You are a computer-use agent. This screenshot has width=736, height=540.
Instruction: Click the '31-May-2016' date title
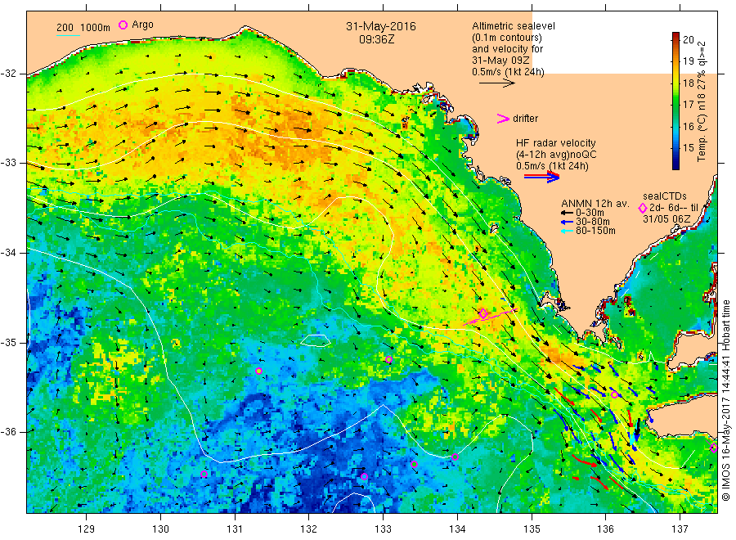[380, 26]
